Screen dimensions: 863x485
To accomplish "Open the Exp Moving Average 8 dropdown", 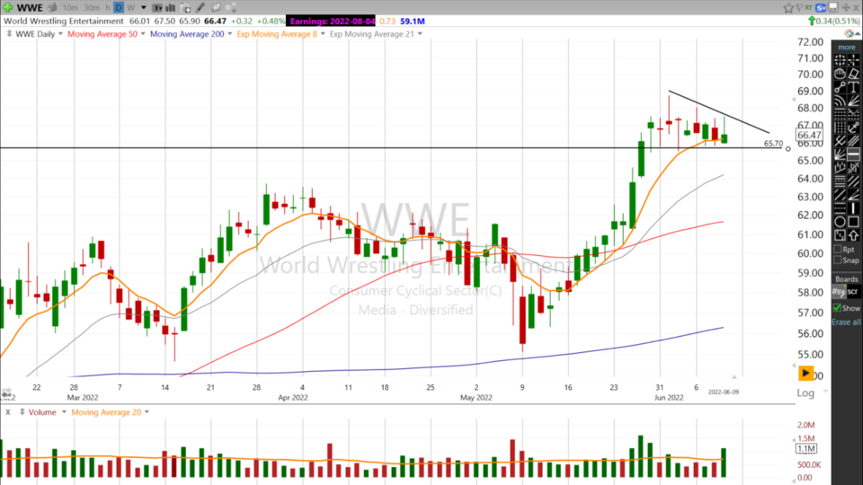I will (x=323, y=34).
